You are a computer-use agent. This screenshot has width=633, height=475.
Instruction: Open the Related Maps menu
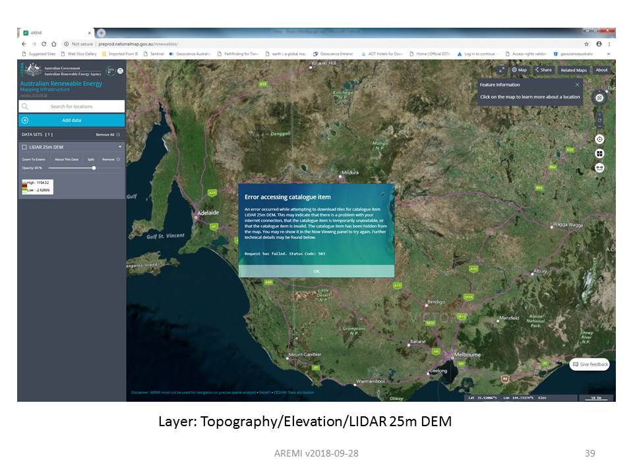[x=573, y=70]
